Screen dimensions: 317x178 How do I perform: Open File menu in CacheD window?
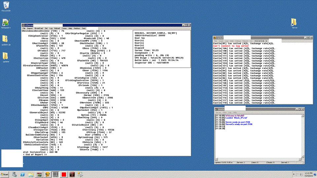[216, 41]
